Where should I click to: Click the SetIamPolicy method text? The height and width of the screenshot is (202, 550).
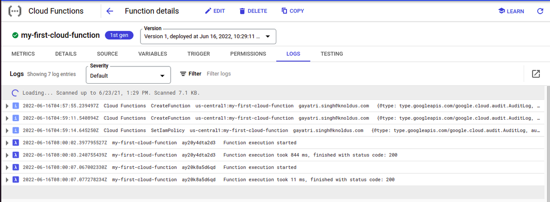168,130
